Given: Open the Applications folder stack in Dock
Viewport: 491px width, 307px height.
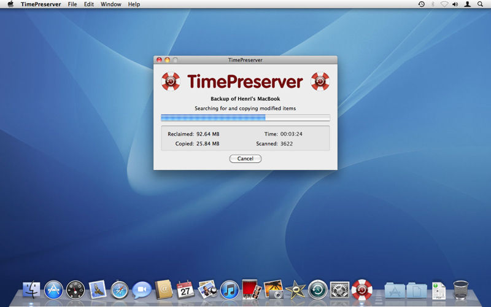Looking at the screenshot, I should coord(395,290).
